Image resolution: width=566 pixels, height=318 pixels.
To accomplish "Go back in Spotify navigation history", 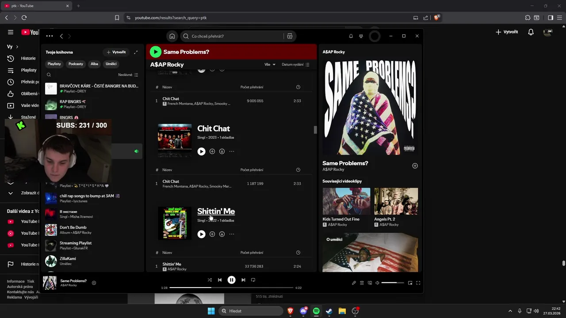I will coord(61,36).
